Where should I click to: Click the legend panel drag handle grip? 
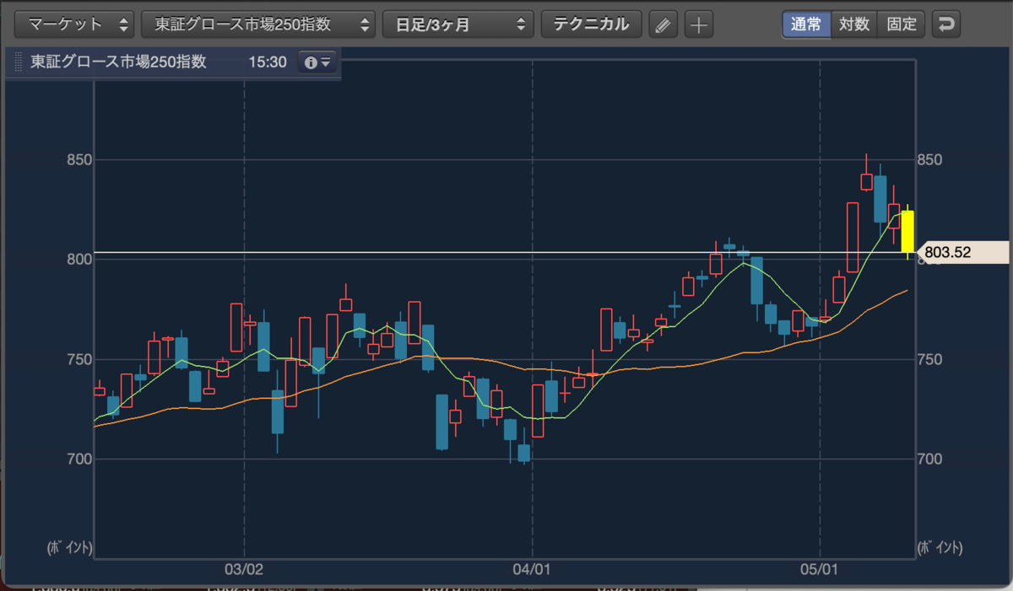click(x=19, y=63)
